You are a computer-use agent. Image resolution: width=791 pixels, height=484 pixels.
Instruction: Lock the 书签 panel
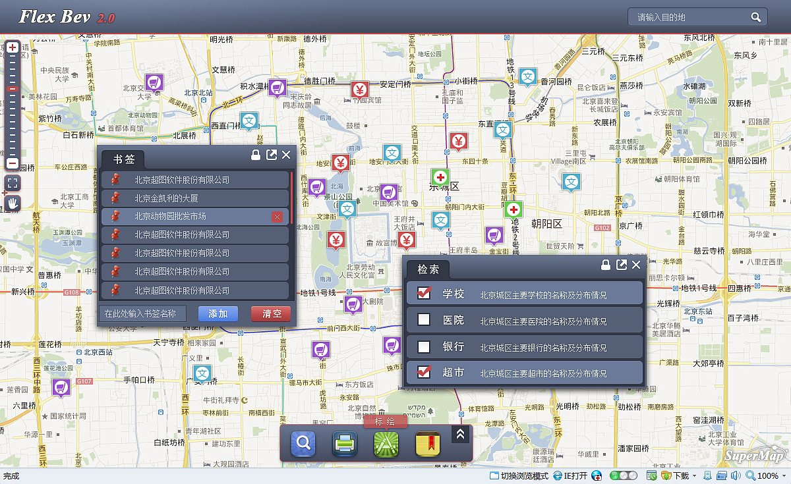click(x=256, y=155)
